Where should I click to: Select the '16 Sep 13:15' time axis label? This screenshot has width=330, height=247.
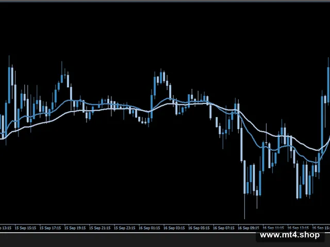click(x=298, y=228)
